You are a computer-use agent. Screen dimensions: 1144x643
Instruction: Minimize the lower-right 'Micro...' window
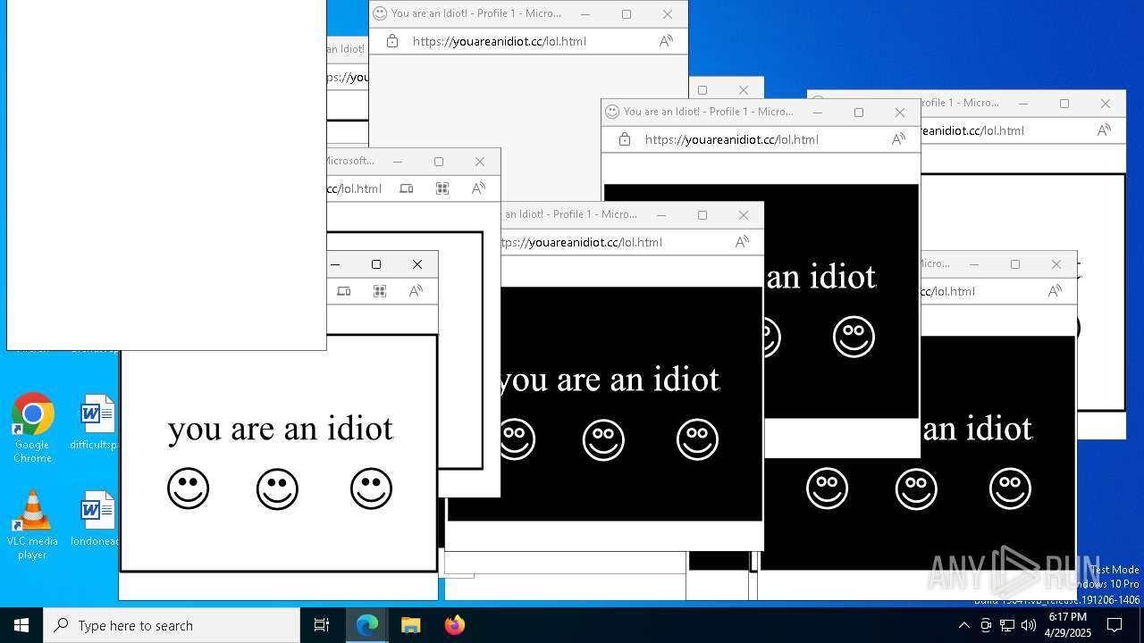point(974,264)
